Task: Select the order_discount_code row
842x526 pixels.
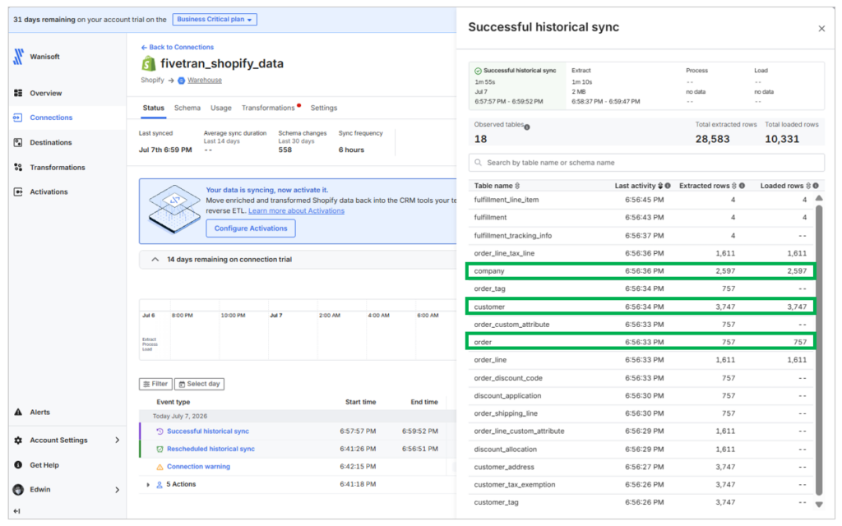Action: (641, 378)
